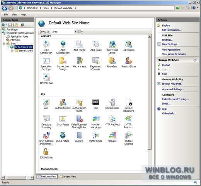Open the Modules feature
This screenshot has height=186, width=201.
point(112,137)
